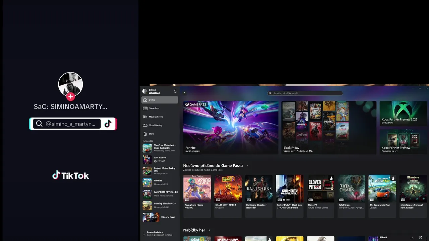Expand the Nabídky her chevron

209,230
